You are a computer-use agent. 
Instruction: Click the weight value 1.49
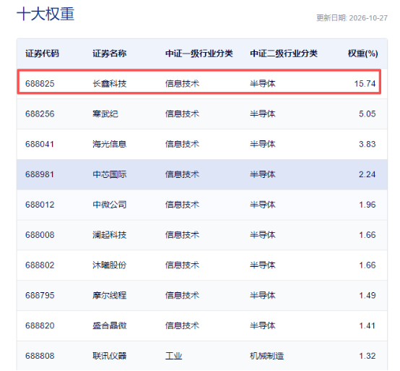368,295
